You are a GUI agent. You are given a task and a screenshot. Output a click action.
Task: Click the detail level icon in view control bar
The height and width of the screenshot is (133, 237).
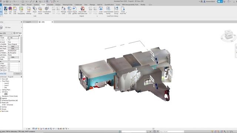(34, 129)
